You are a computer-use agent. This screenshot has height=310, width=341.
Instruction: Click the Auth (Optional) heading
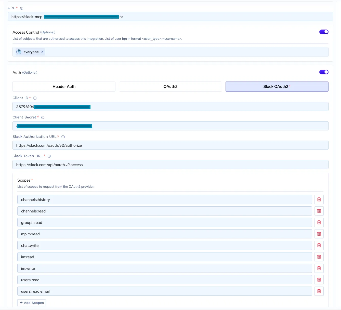[25, 73]
